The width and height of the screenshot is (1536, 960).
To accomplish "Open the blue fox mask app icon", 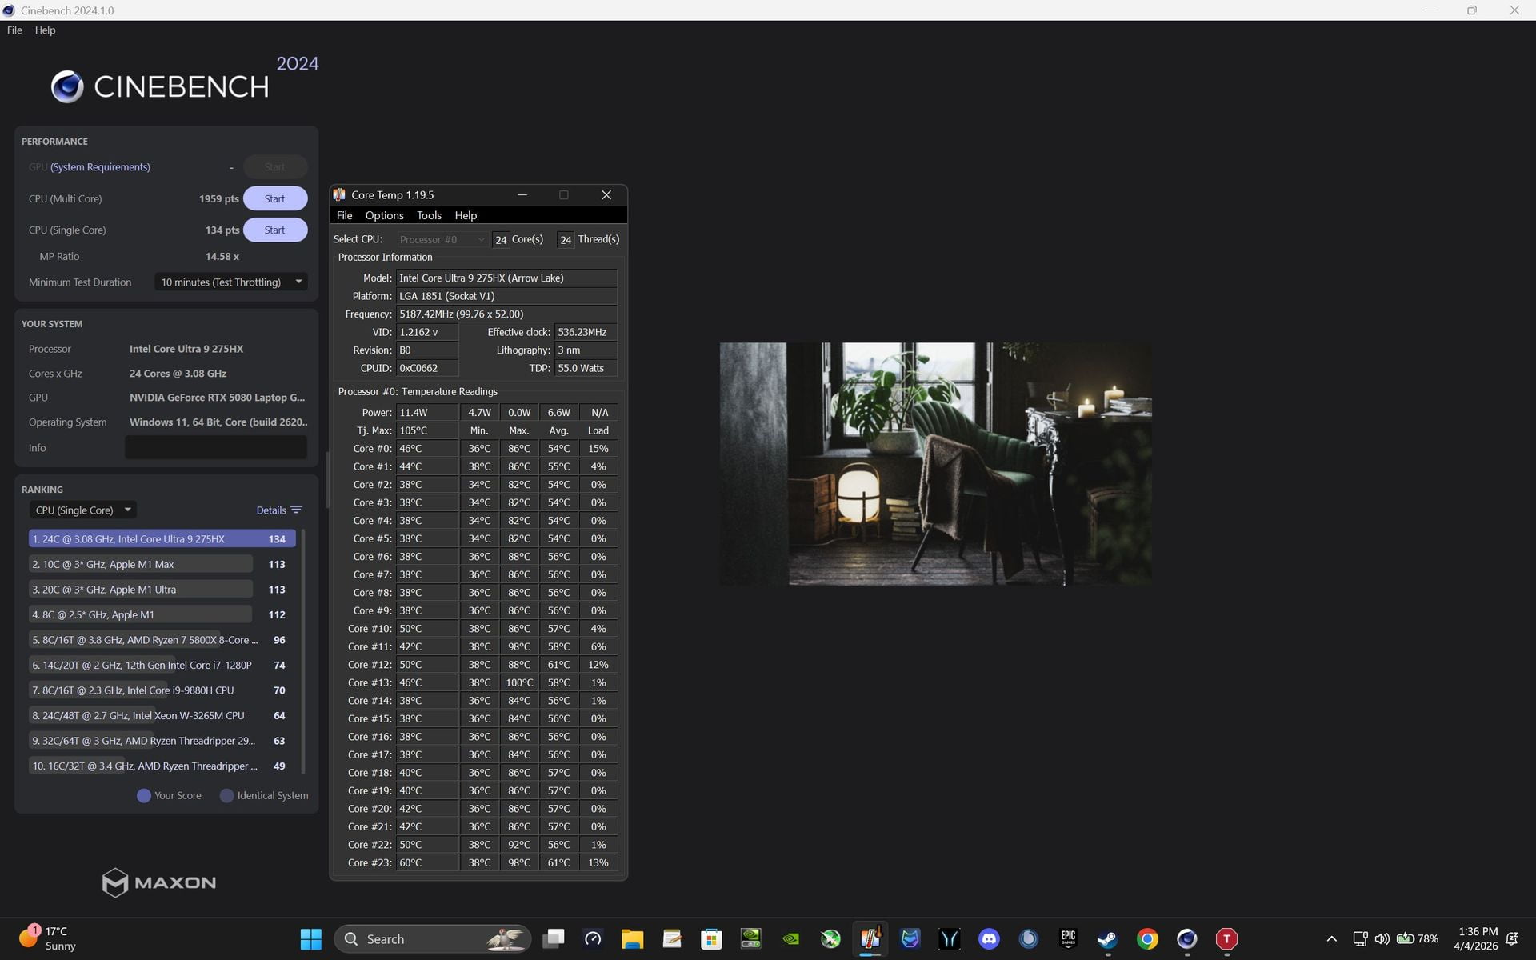I will pos(910,938).
